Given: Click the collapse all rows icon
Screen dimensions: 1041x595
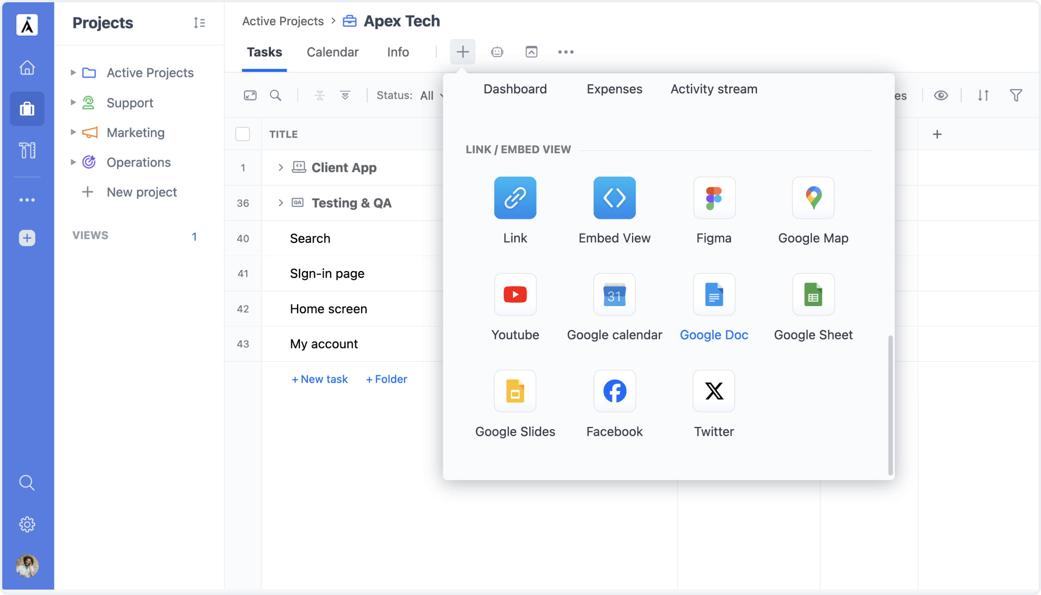Looking at the screenshot, I should pyautogui.click(x=320, y=95).
